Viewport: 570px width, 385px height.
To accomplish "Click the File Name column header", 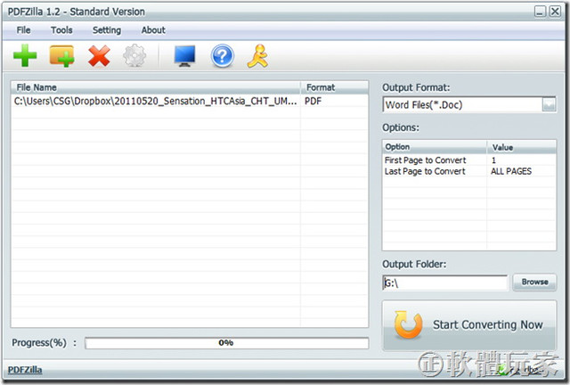I will point(156,87).
